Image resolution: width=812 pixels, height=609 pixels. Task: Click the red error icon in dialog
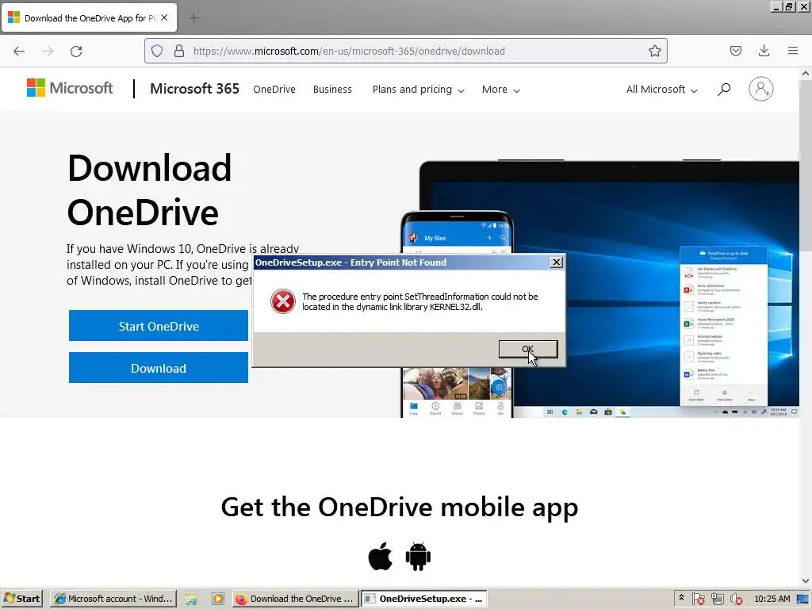pos(283,301)
